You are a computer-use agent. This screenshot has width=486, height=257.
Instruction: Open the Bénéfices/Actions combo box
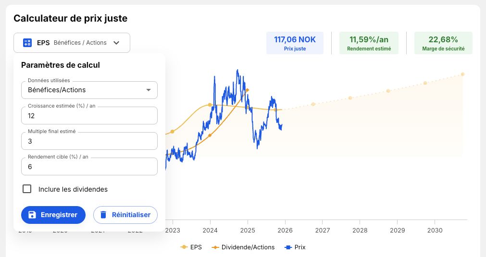pyautogui.click(x=89, y=90)
